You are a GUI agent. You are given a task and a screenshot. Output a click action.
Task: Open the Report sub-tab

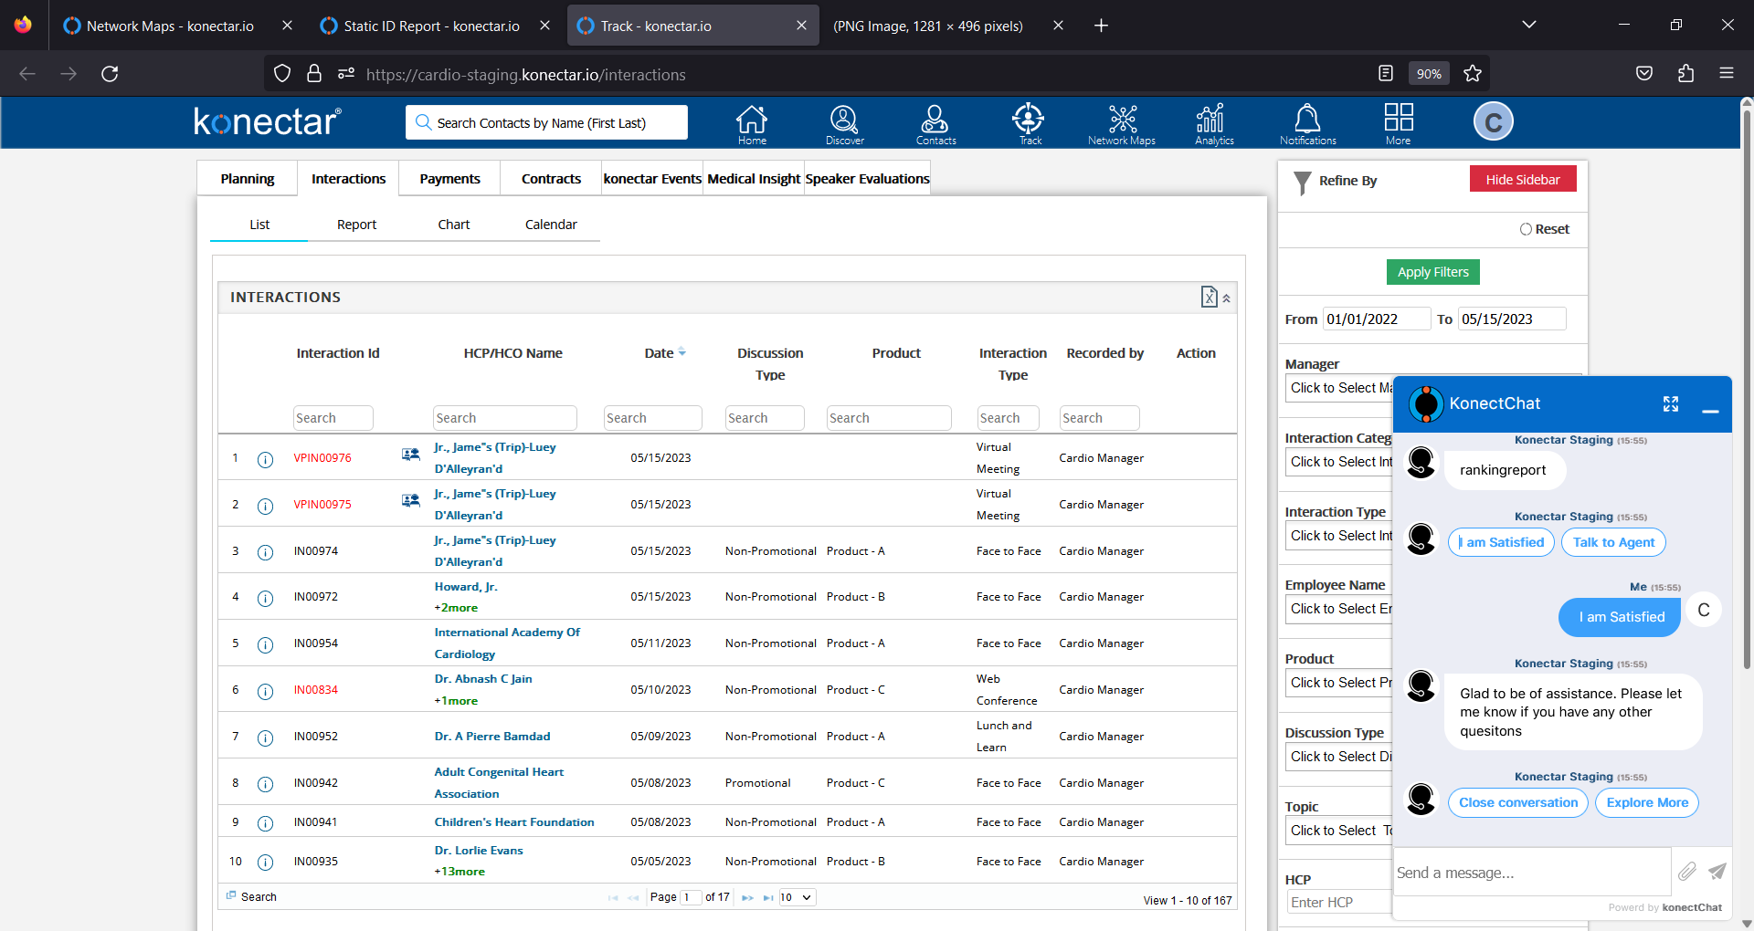click(x=356, y=225)
